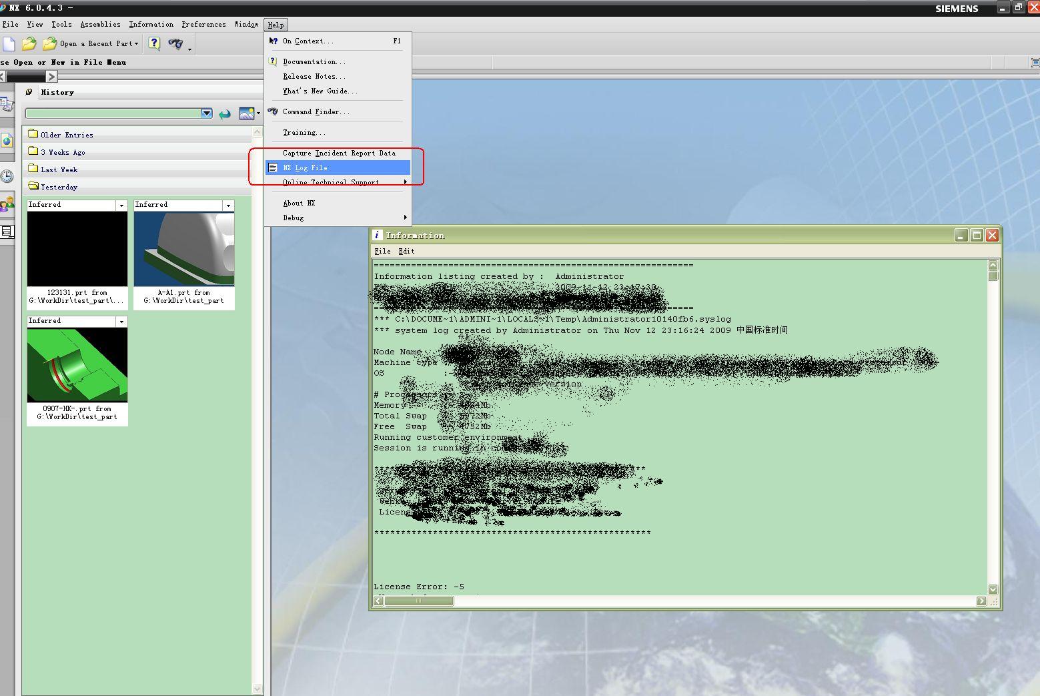Image resolution: width=1040 pixels, height=696 pixels.
Task: Click scroll-up arrow in Information window
Action: pyautogui.click(x=993, y=265)
